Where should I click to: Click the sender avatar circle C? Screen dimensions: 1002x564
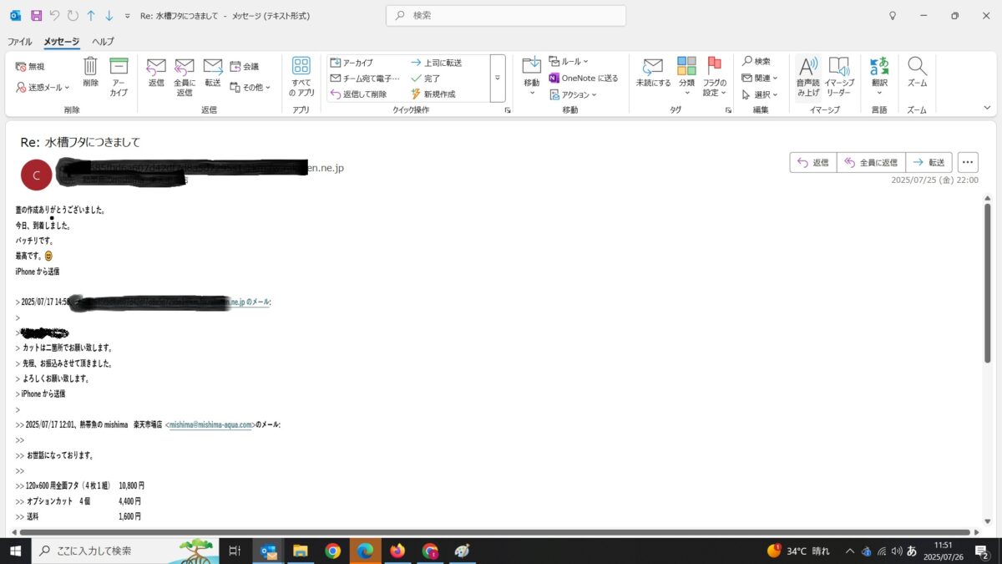click(35, 175)
